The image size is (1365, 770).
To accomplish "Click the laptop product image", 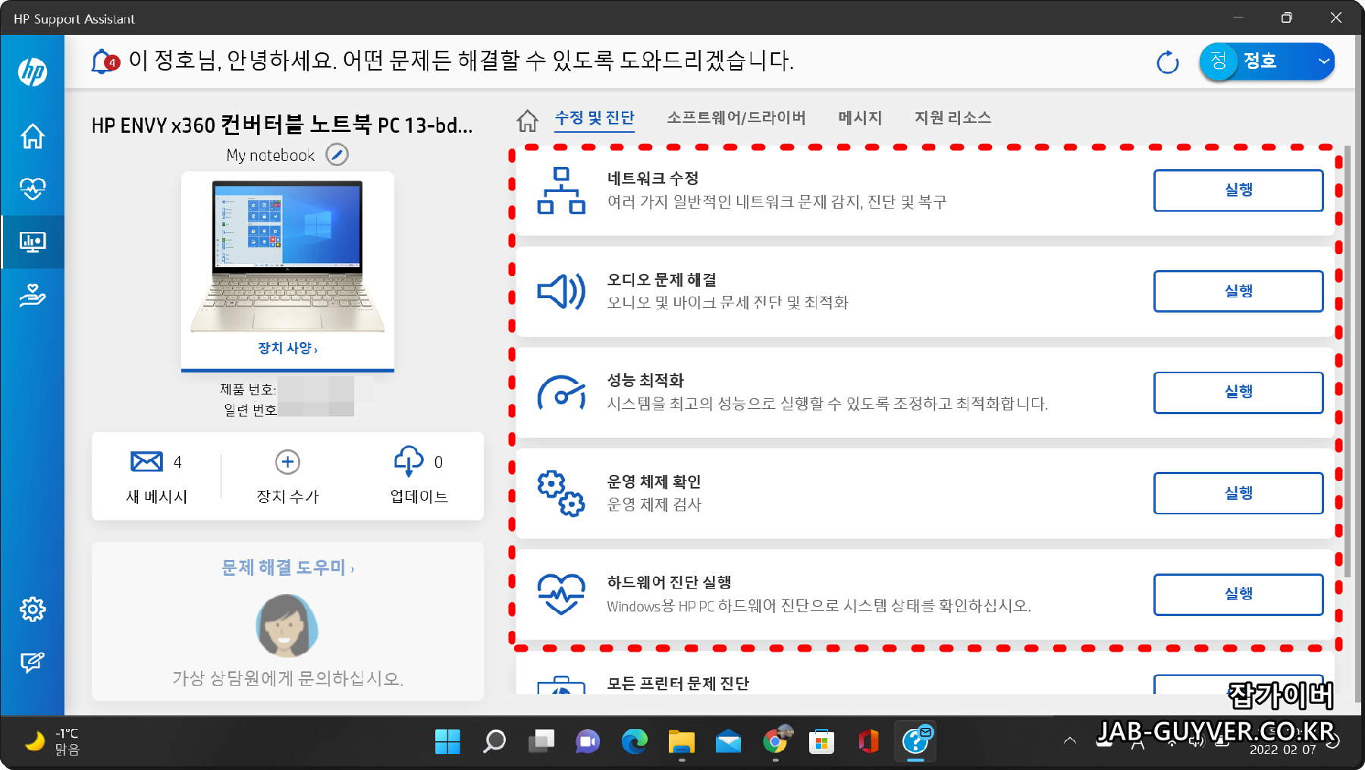I will pos(287,256).
